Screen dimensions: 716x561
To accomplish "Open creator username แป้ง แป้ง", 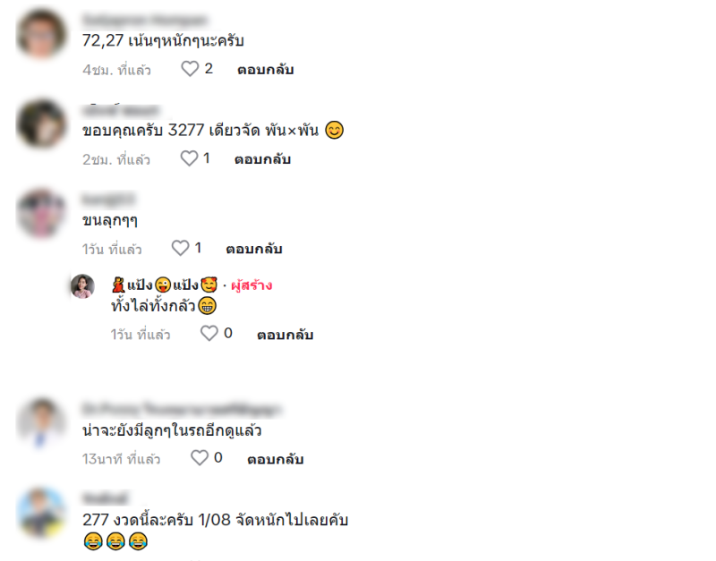I will pyautogui.click(x=165, y=285).
